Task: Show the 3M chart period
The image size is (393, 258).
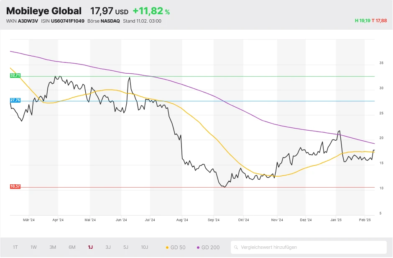Action: pos(53,247)
